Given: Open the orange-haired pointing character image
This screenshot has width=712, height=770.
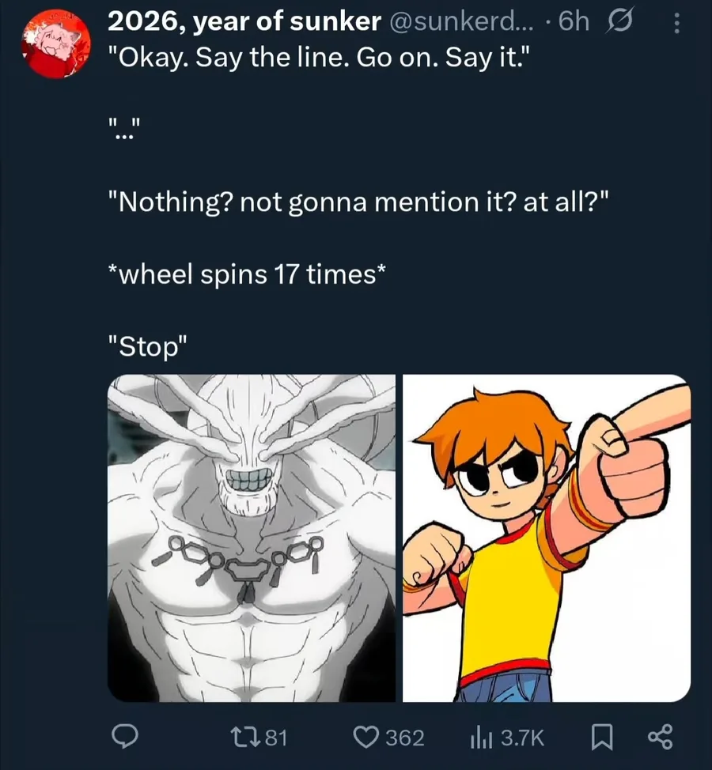Looking at the screenshot, I should (547, 538).
